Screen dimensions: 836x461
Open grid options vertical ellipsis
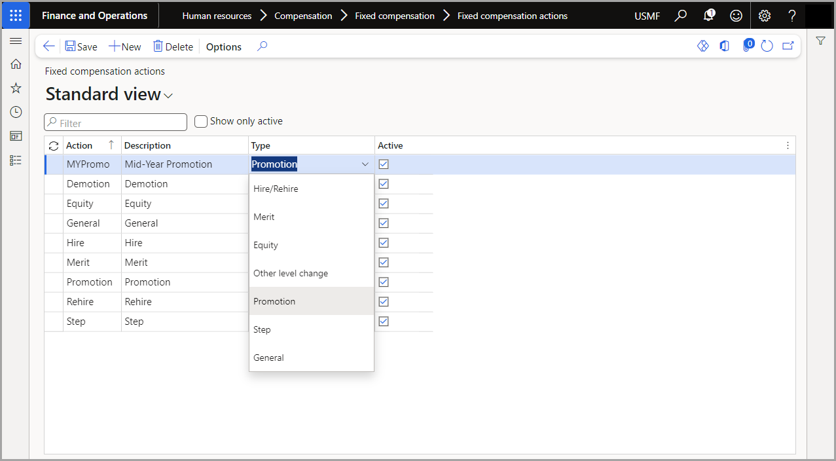pos(788,145)
